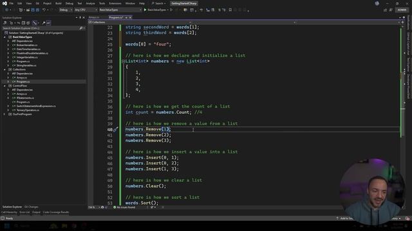The width and height of the screenshot is (412, 231).
Task: Select TernaryOperators.cs file
Action: (28, 110)
